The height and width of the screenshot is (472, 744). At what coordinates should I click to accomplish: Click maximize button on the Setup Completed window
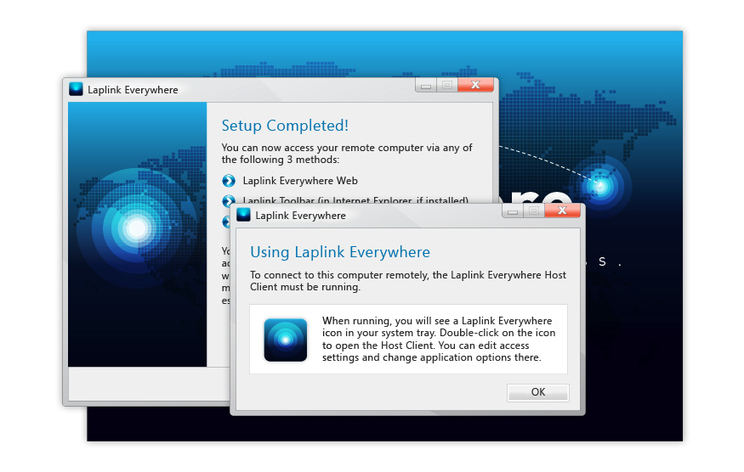pos(446,85)
